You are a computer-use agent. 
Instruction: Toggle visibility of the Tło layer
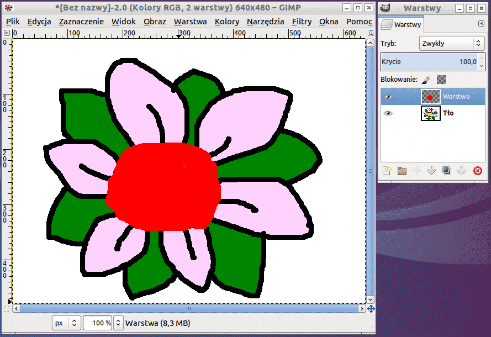coord(388,113)
